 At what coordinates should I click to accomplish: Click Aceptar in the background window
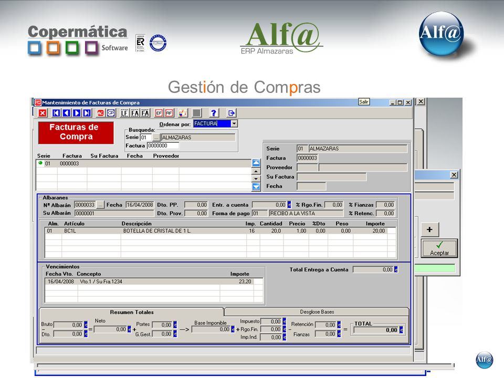click(x=439, y=248)
